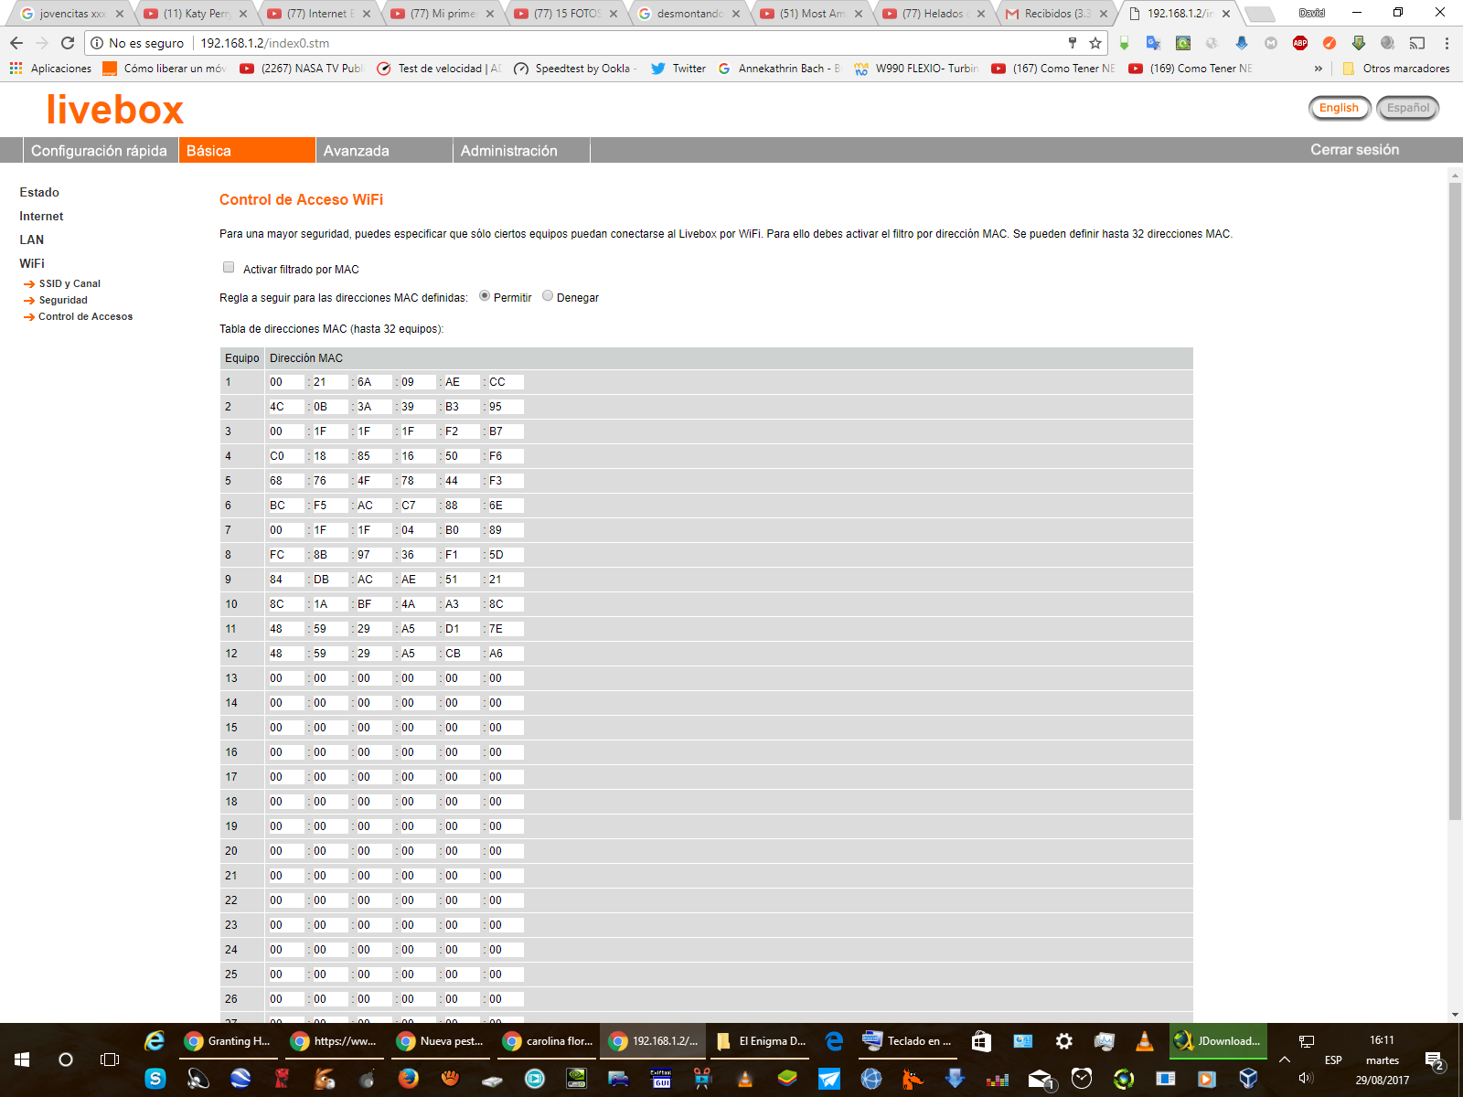Open VLC media player from taskbar
The height and width of the screenshot is (1097, 1463).
pos(1144,1041)
